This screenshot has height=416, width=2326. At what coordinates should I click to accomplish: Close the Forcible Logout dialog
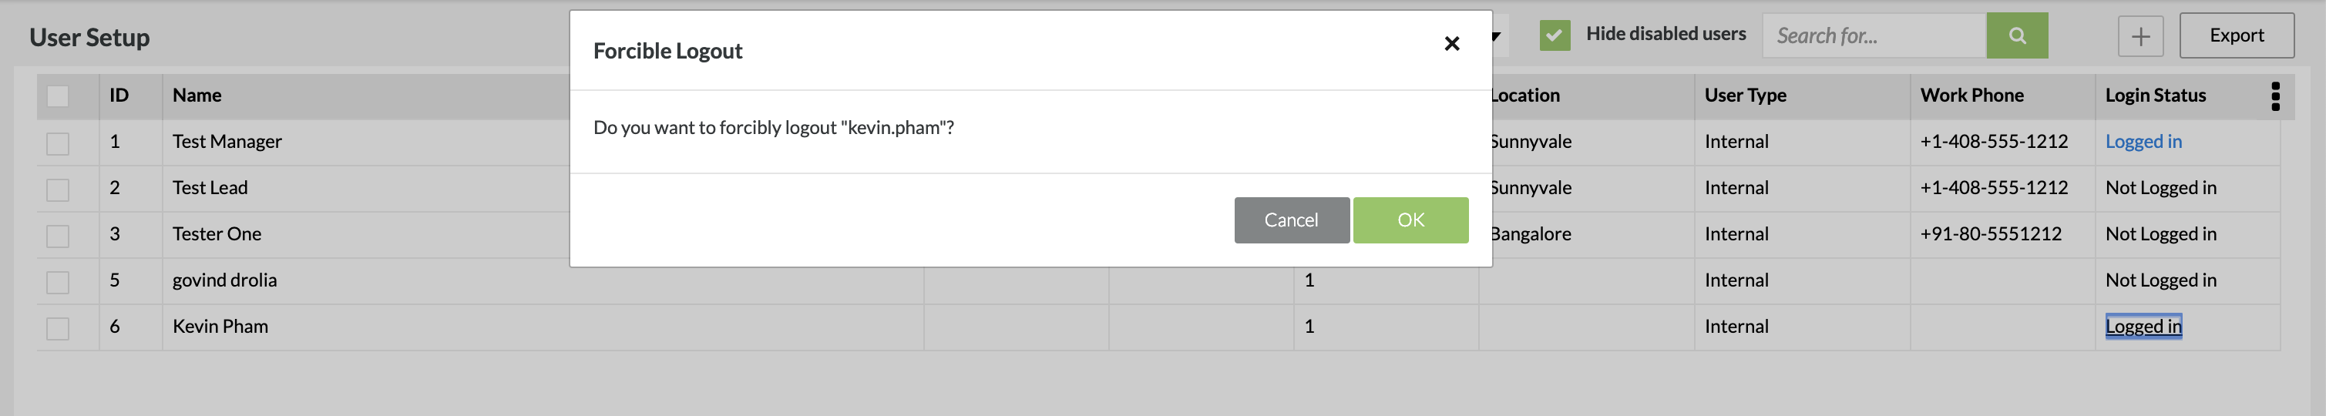tap(1451, 43)
